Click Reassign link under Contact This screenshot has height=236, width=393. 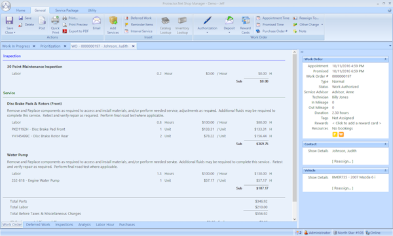pyautogui.click(x=343, y=161)
